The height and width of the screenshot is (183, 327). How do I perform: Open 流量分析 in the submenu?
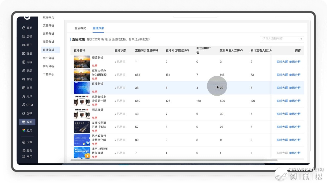(48, 25)
